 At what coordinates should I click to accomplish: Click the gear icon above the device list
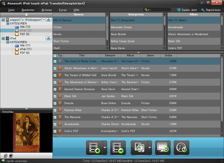26,15
